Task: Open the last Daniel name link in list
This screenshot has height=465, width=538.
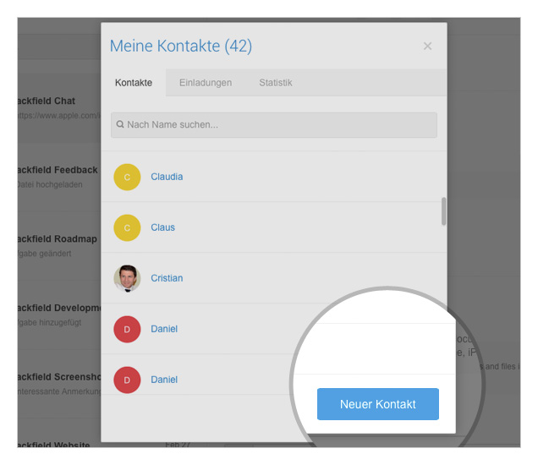Action: point(164,380)
